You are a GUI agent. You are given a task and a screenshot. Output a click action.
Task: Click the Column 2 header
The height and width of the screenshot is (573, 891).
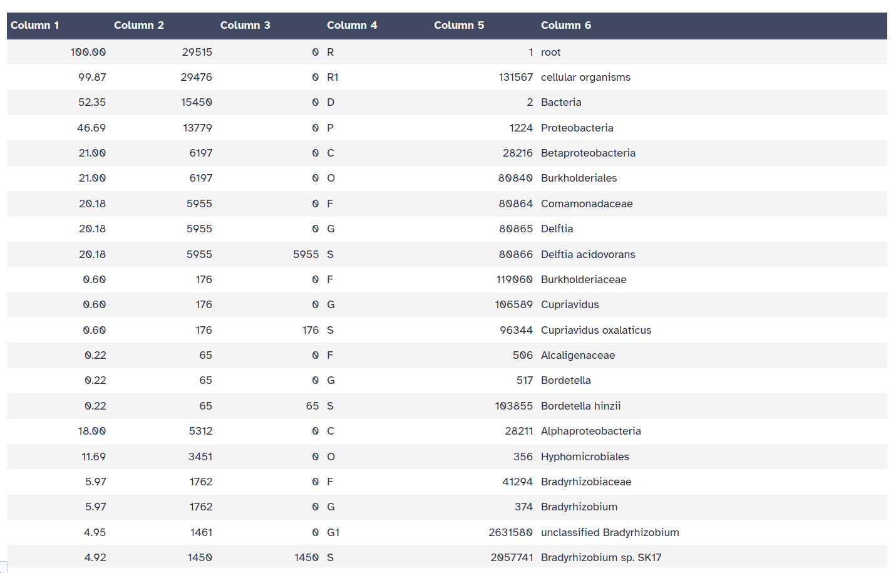click(x=139, y=25)
